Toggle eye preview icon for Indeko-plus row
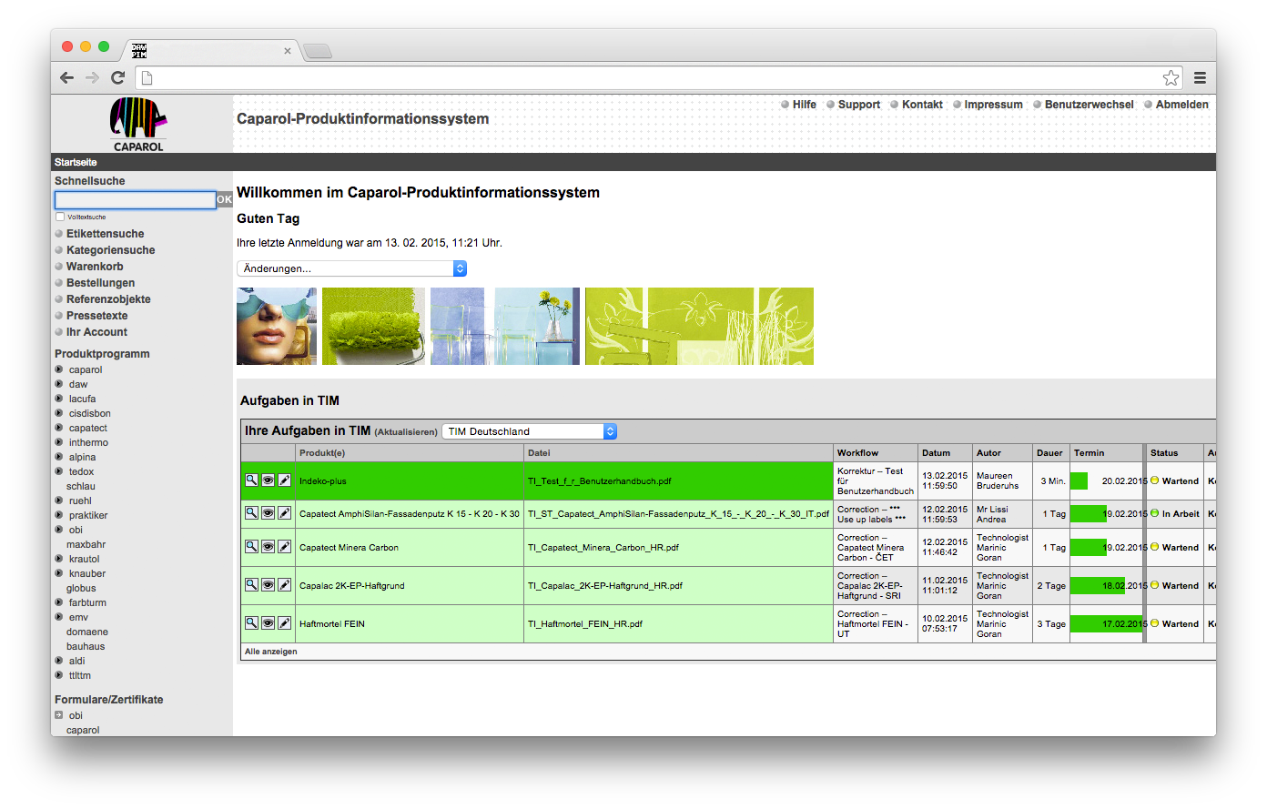 [268, 480]
